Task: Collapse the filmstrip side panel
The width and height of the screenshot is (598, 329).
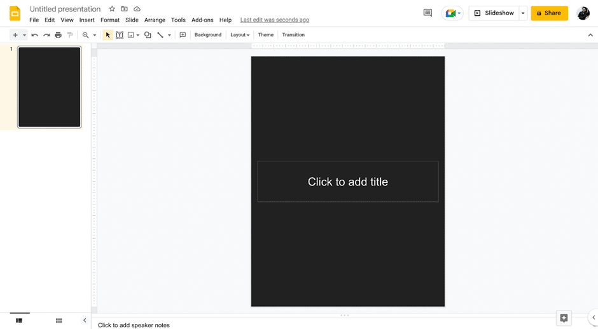Action: coord(85,321)
